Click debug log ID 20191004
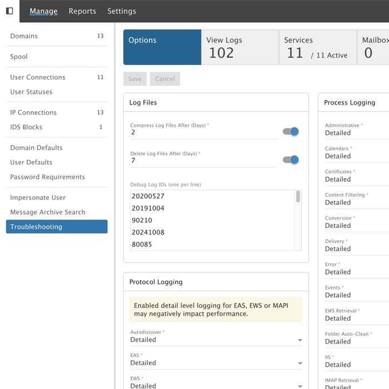 pyautogui.click(x=148, y=208)
